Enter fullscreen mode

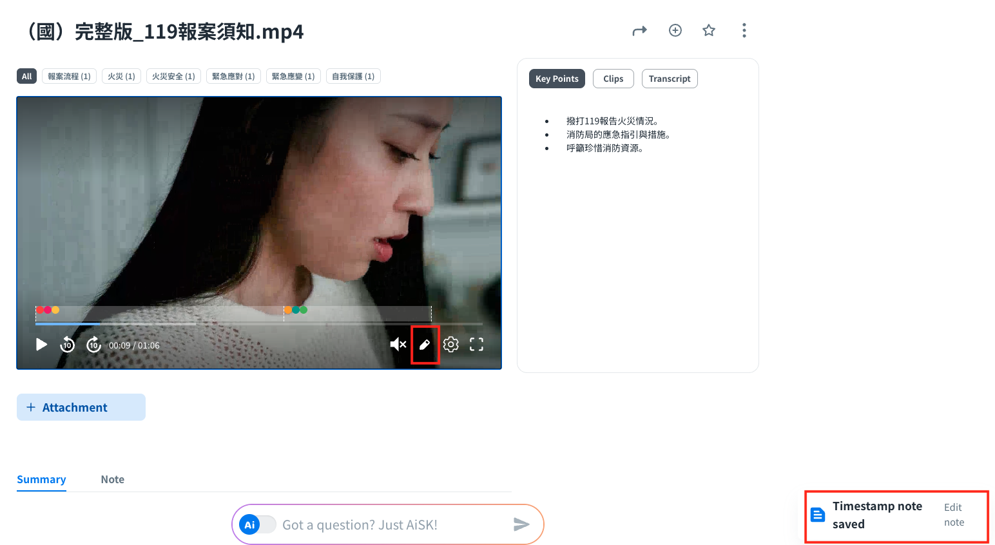click(x=476, y=345)
